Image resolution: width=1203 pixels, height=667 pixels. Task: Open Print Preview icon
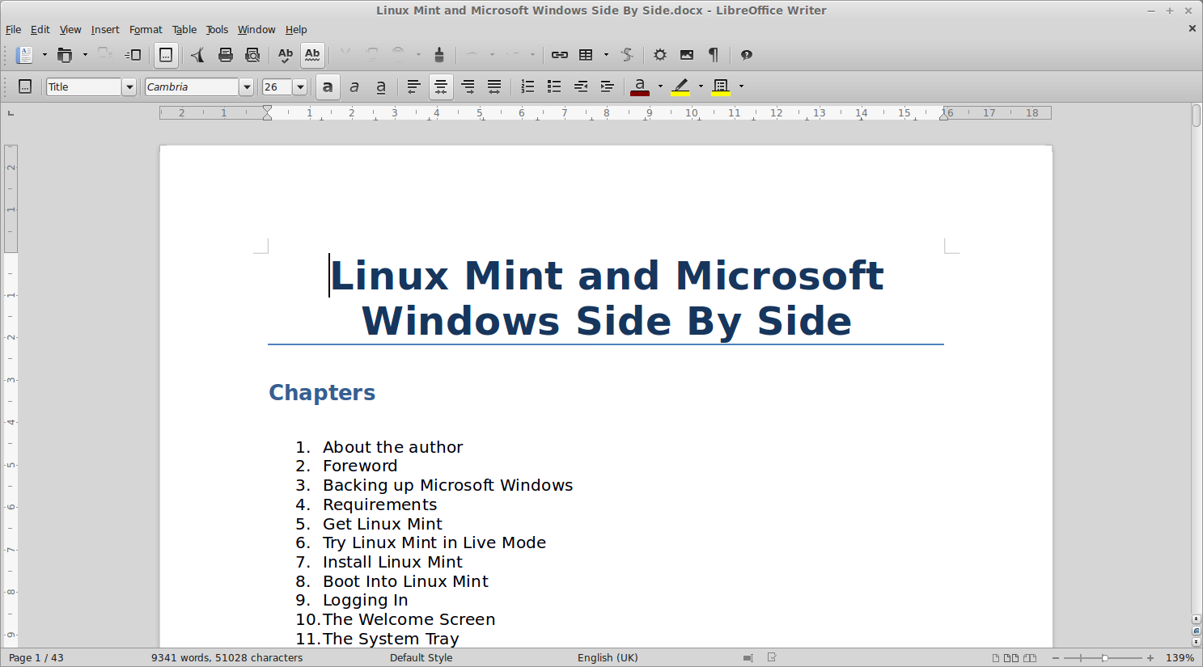tap(252, 55)
